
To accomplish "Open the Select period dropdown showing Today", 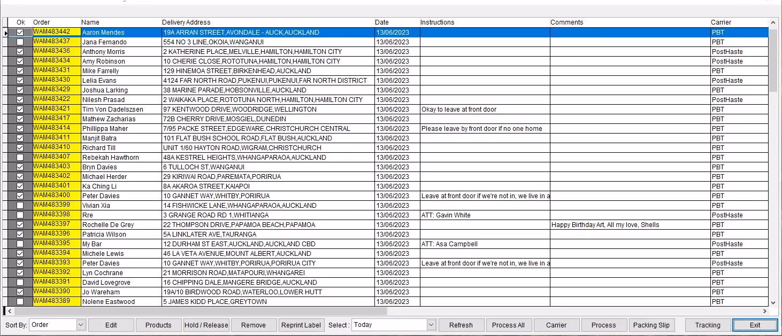I will coord(394,325).
